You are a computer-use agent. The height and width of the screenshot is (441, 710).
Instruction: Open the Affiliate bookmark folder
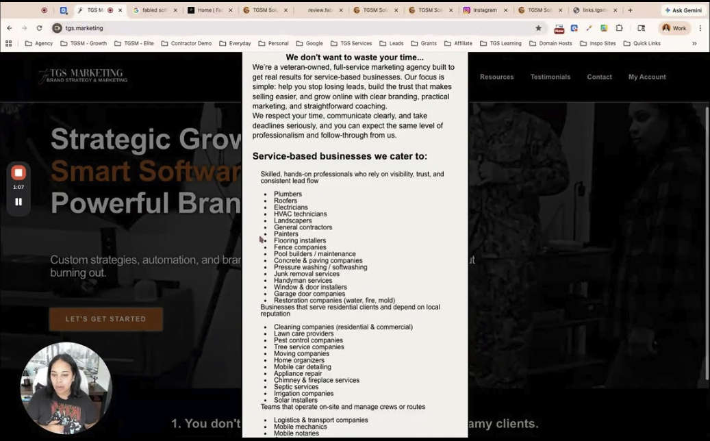458,43
